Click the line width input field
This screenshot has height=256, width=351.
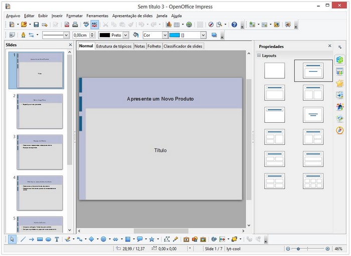pyautogui.click(x=81, y=35)
